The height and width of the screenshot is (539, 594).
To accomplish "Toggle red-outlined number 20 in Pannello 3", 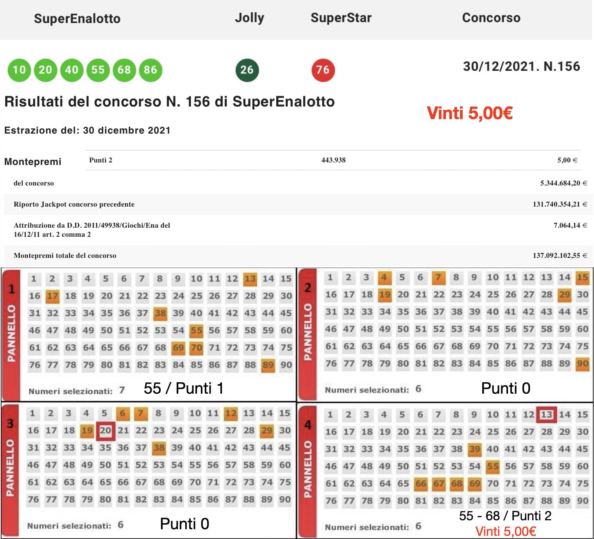I will coord(106,431).
